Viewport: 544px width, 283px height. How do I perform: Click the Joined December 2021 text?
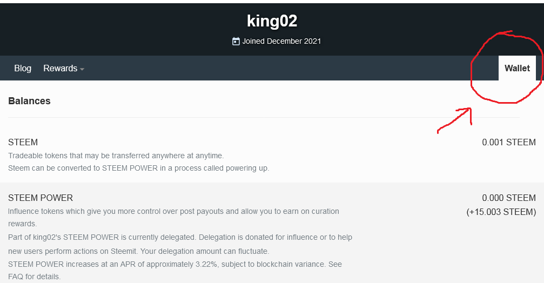281,41
